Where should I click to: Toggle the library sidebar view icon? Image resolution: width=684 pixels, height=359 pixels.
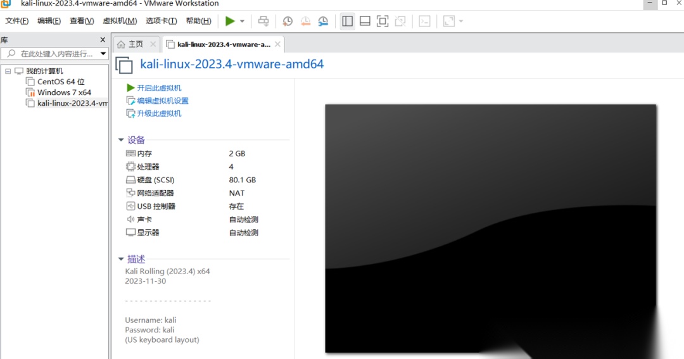(347, 21)
